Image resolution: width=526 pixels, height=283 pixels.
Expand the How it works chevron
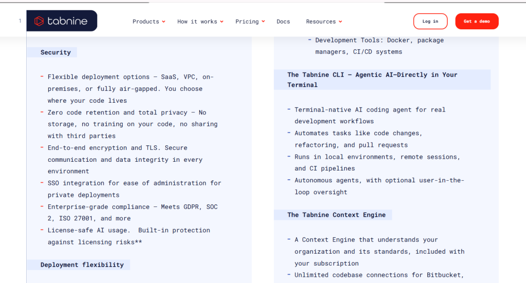[x=222, y=22]
